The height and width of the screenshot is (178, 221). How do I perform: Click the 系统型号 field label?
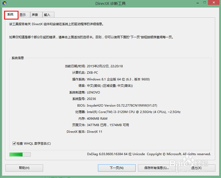[x=79, y=99]
